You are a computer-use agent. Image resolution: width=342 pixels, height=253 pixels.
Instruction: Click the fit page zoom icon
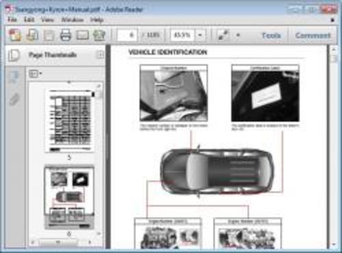coord(223,35)
